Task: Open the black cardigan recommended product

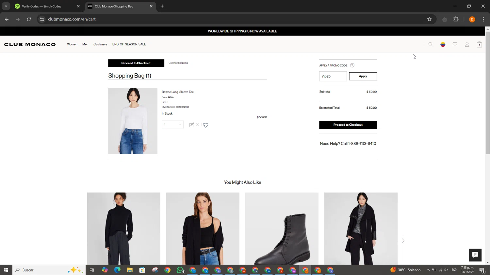Action: [x=203, y=228]
